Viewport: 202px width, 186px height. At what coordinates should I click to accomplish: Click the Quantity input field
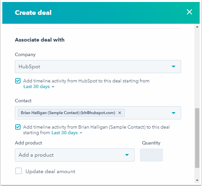pyautogui.click(x=151, y=155)
